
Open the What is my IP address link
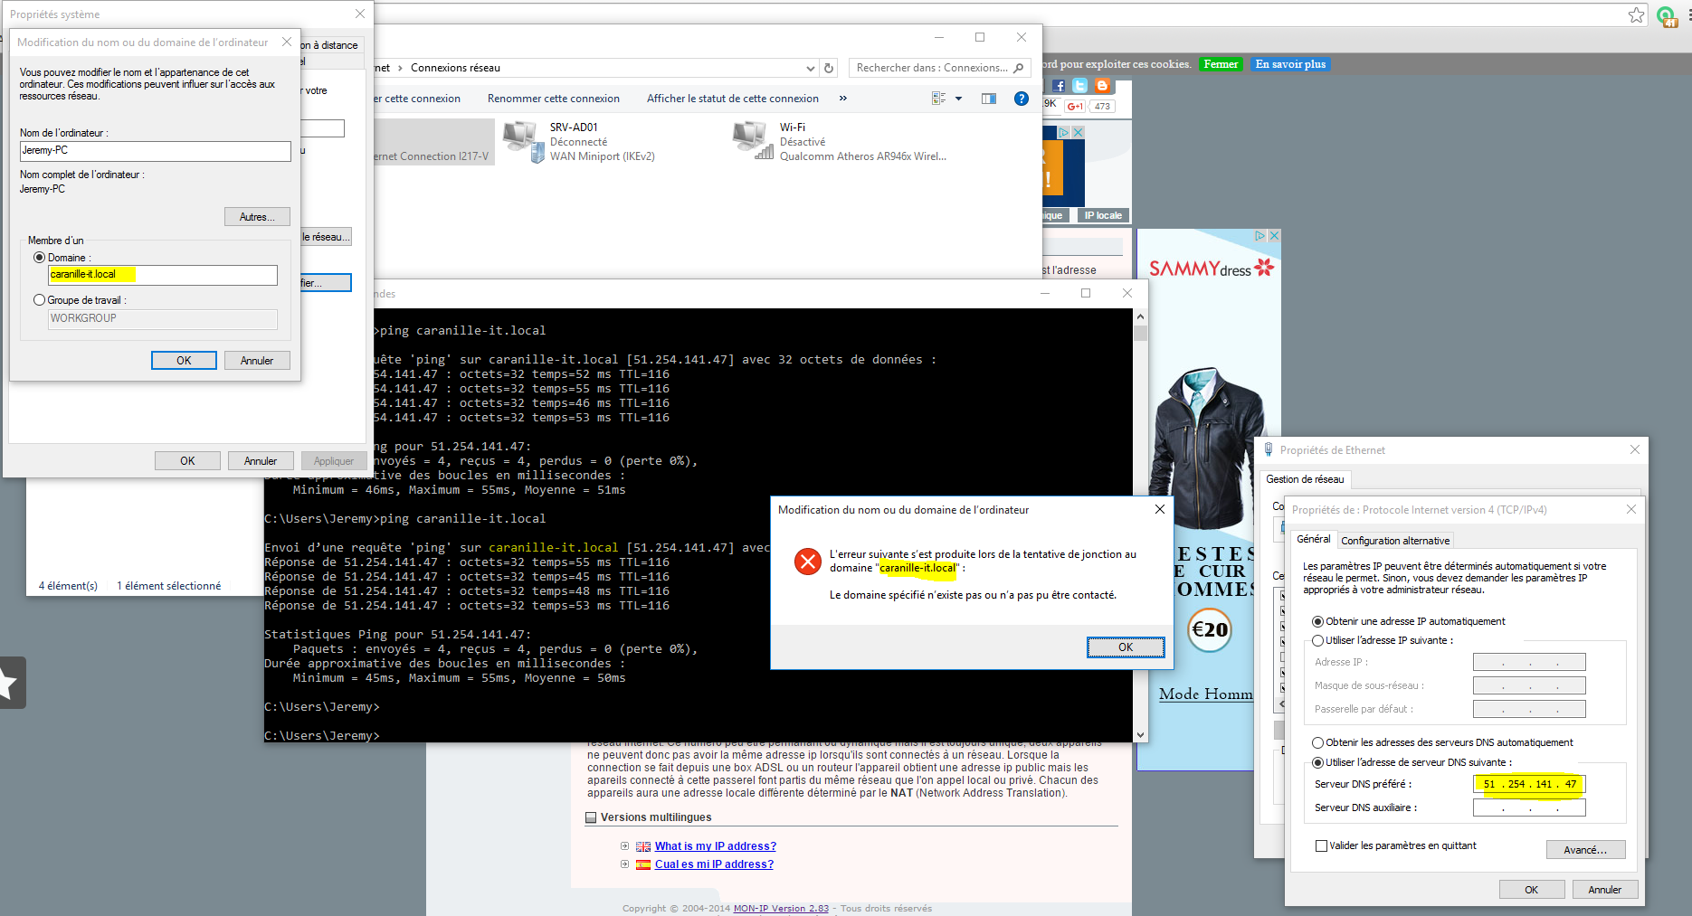click(x=716, y=846)
